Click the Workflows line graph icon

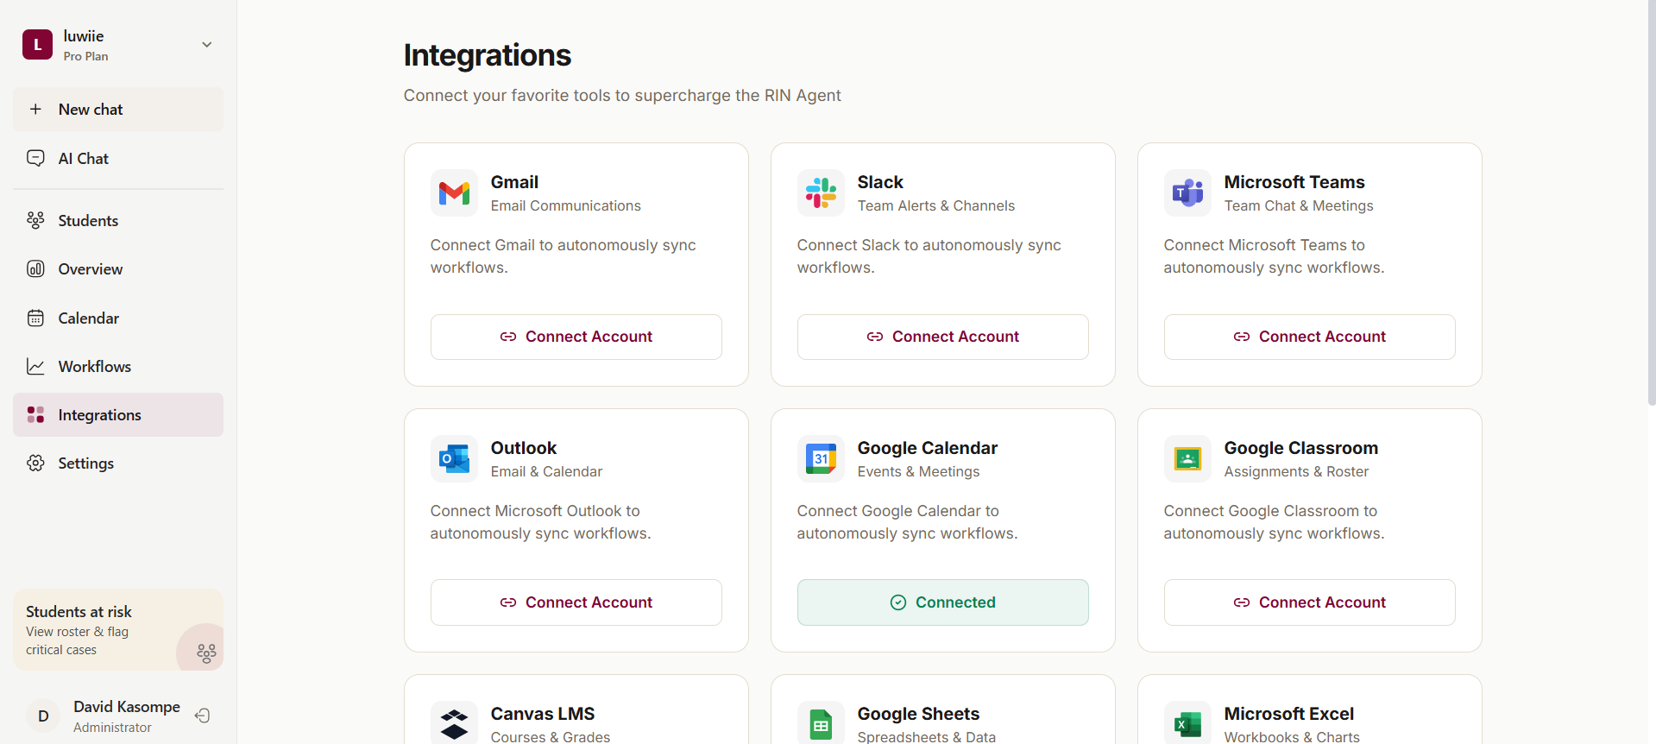(x=35, y=367)
